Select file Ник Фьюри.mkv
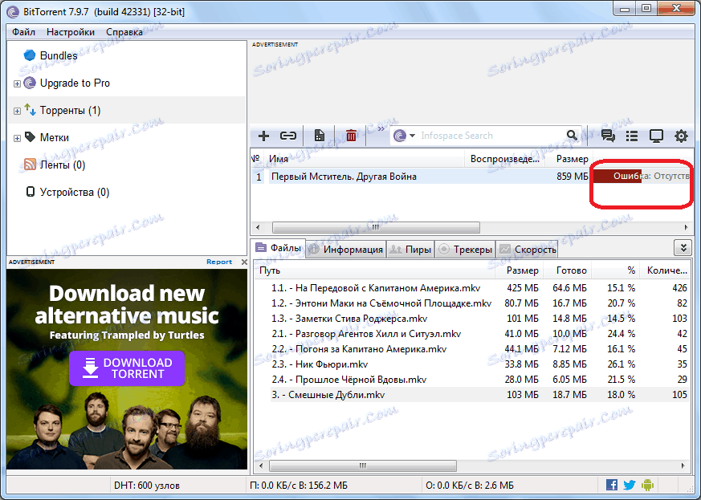 click(x=320, y=364)
